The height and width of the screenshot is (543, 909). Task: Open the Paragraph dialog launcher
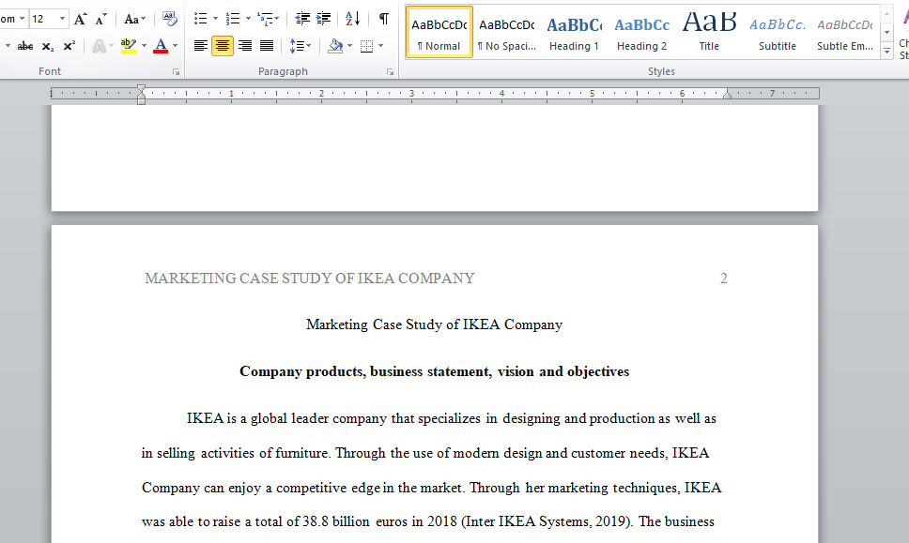pos(390,72)
